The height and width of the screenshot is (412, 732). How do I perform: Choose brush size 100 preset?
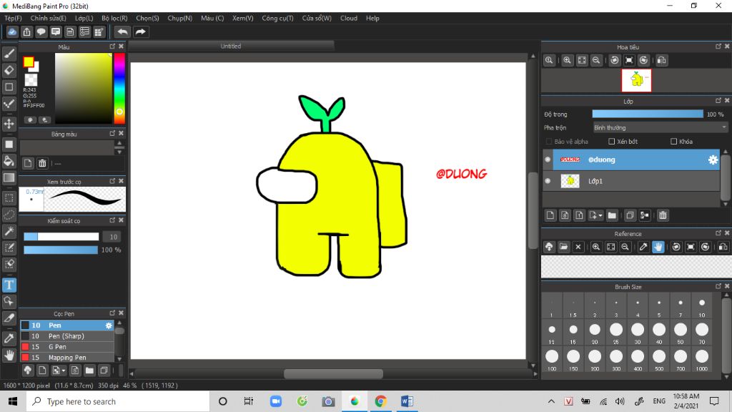pyautogui.click(x=552, y=359)
